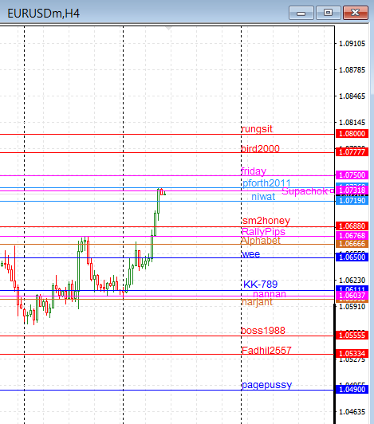The height and width of the screenshot is (424, 374).
Task: Click the red 1.06880 price tag
Action: 352,226
